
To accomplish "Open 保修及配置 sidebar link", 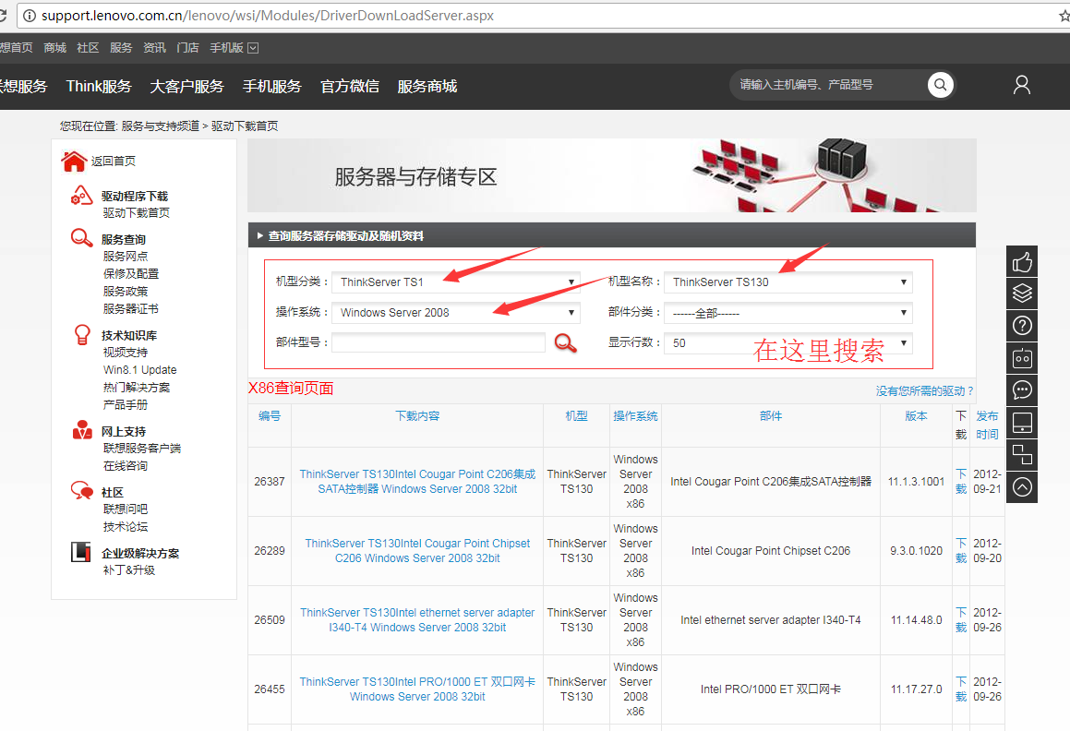I will click(x=131, y=274).
